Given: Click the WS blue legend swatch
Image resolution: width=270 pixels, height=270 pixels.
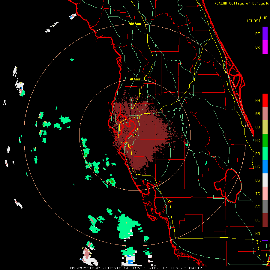Looking at the screenshot, I should click(x=265, y=167).
